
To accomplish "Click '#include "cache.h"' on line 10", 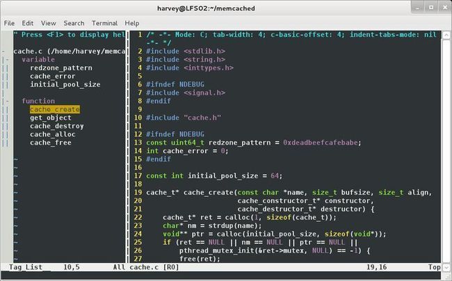I will (x=184, y=118).
